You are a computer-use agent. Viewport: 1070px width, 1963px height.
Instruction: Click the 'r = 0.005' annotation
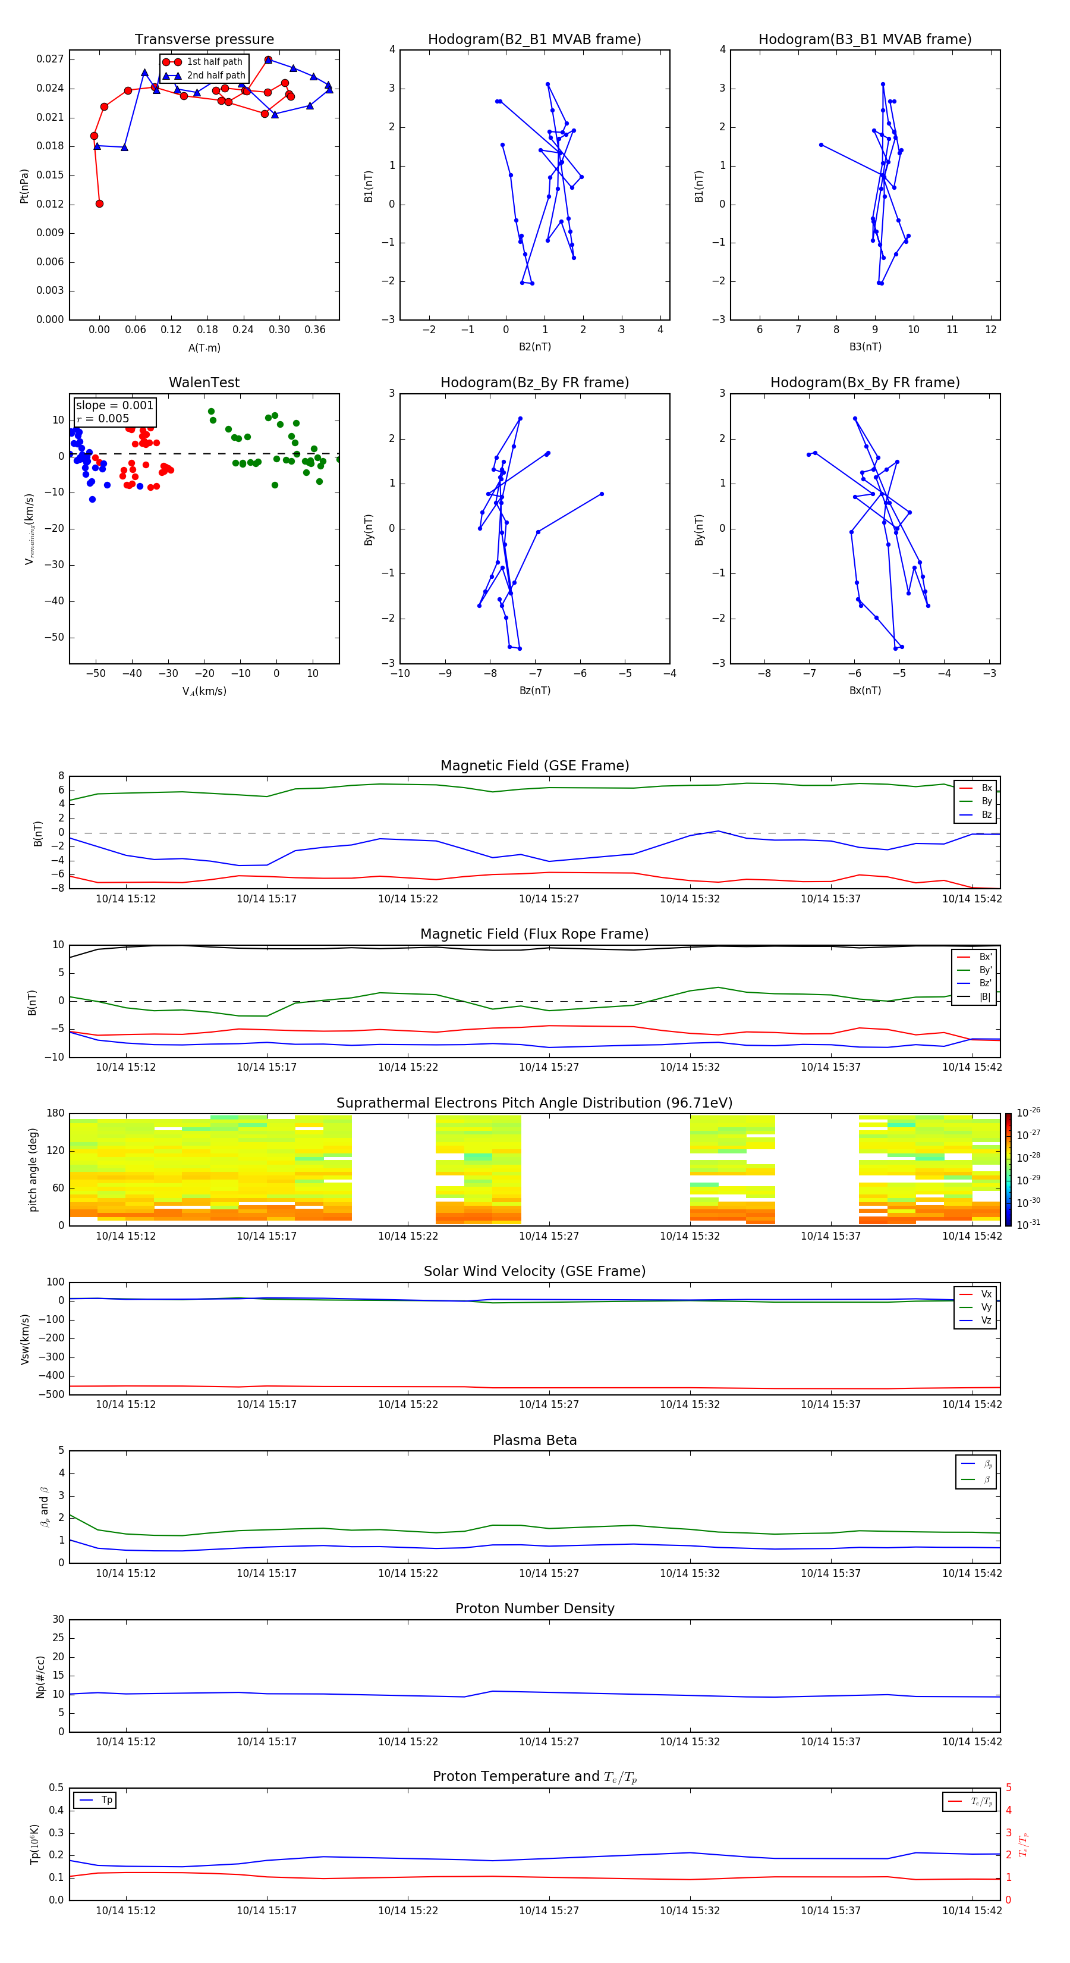coord(103,418)
